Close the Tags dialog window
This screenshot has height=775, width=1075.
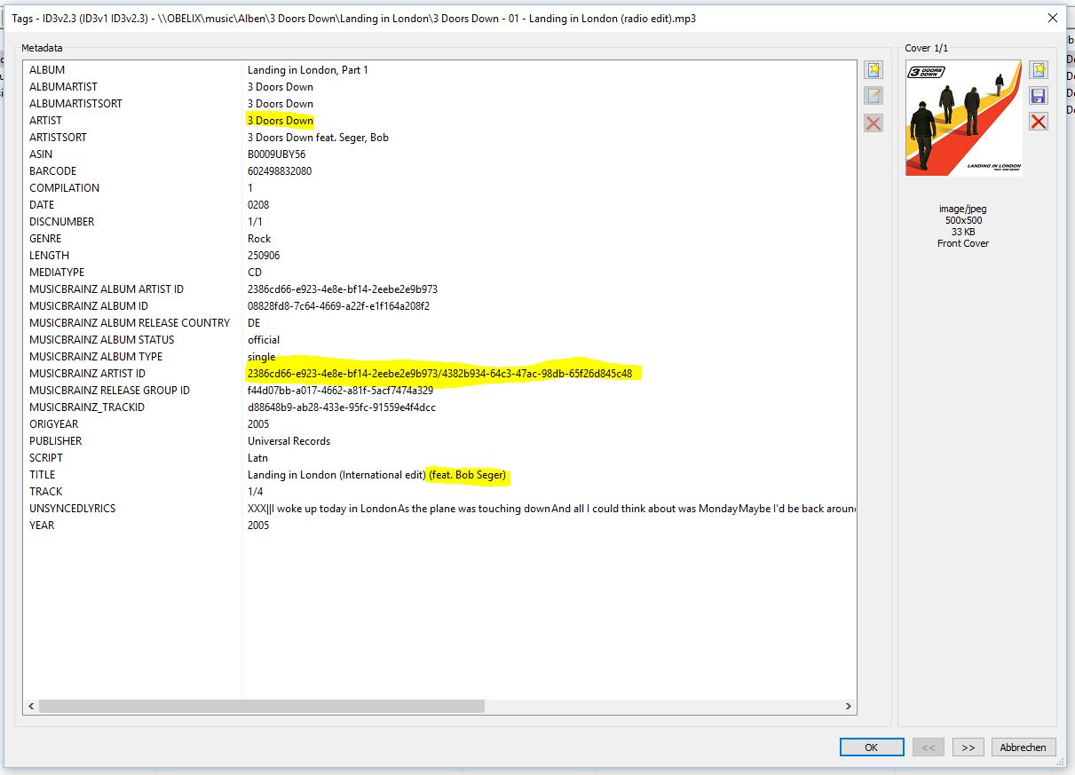pos(1053,18)
